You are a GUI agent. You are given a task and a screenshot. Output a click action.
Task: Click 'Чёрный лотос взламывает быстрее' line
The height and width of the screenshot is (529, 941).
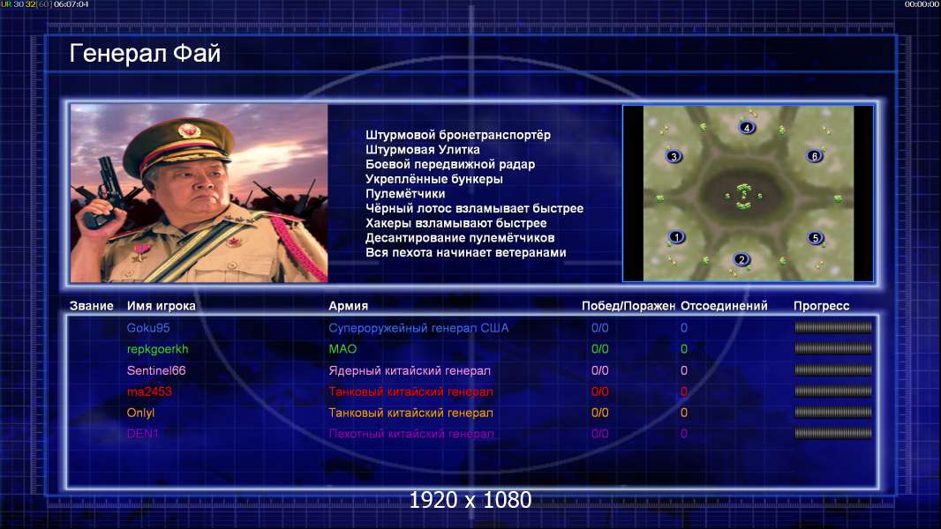click(474, 208)
